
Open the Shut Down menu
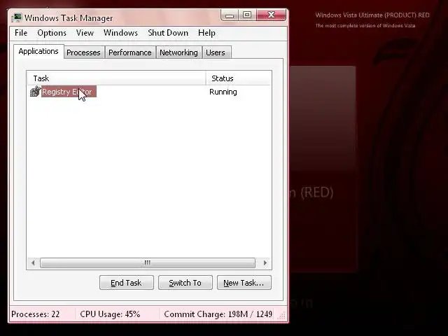[x=168, y=33]
